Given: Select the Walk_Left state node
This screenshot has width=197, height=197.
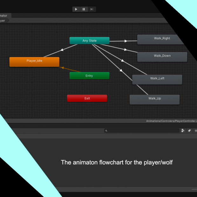Looking at the screenshot, I should [157, 79].
